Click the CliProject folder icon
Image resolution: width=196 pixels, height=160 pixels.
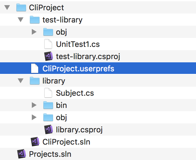coord(21,7)
